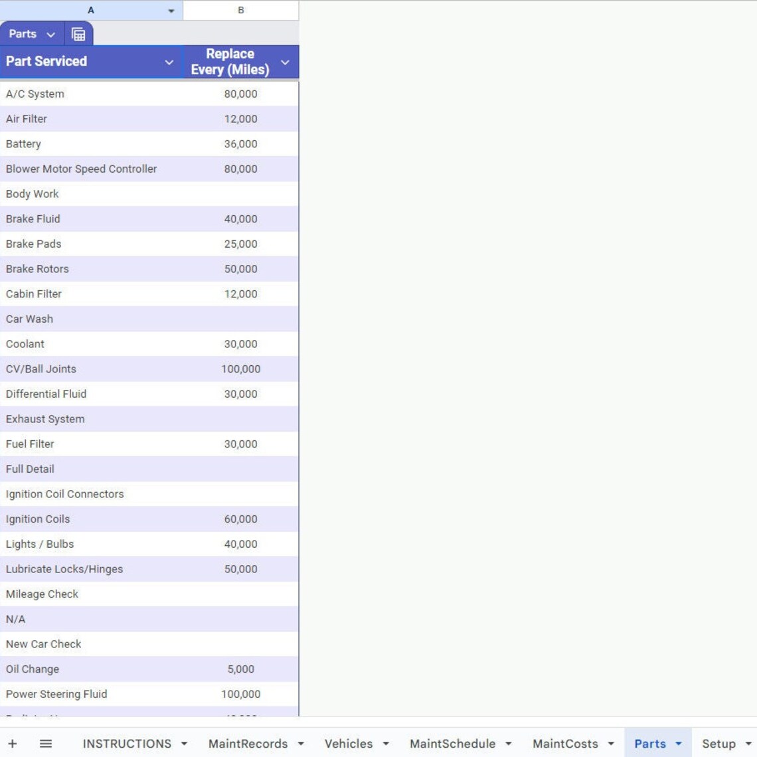The height and width of the screenshot is (757, 757).
Task: Open the column A header dropdown arrow
Action: [x=171, y=11]
